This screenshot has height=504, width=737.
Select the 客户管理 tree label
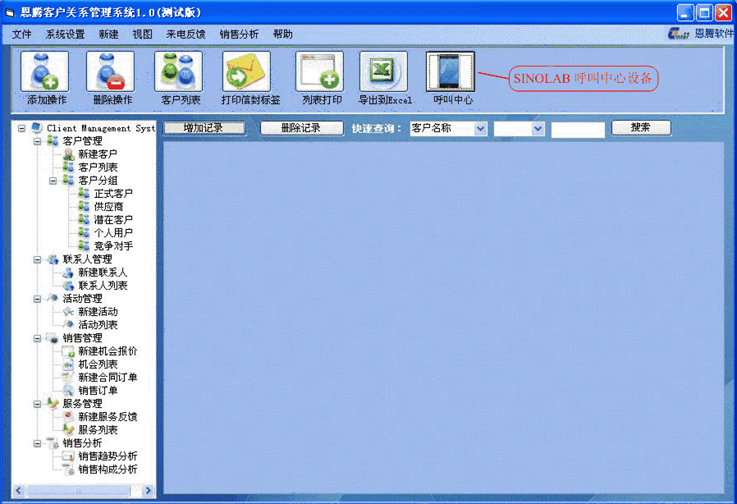[83, 141]
